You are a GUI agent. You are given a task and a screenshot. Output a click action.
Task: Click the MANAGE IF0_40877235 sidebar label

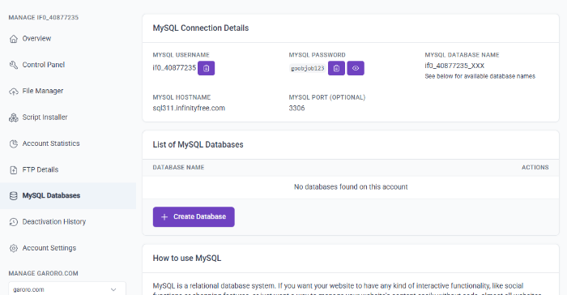pyautogui.click(x=44, y=17)
